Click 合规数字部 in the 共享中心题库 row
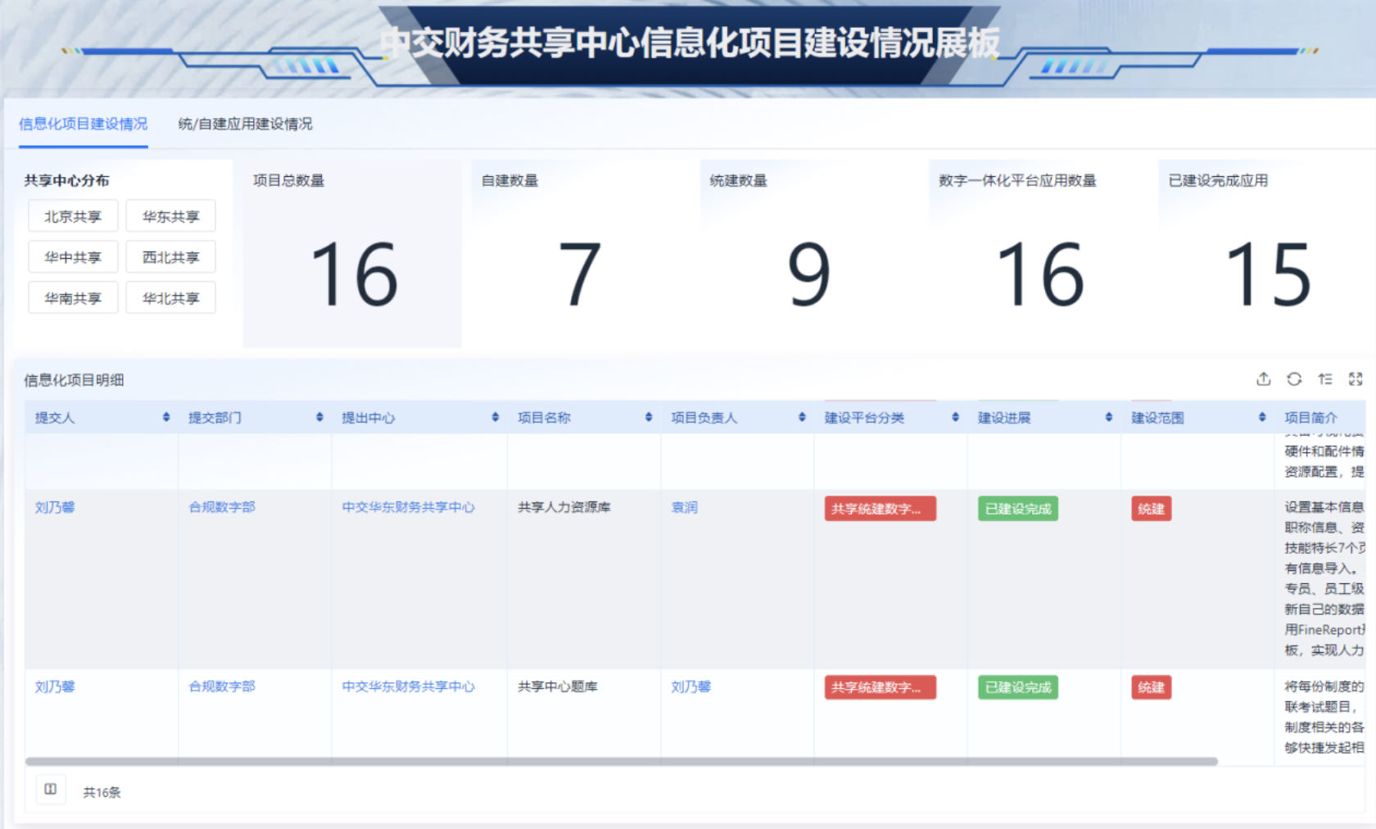Viewport: 1376px width, 829px height. (x=222, y=686)
